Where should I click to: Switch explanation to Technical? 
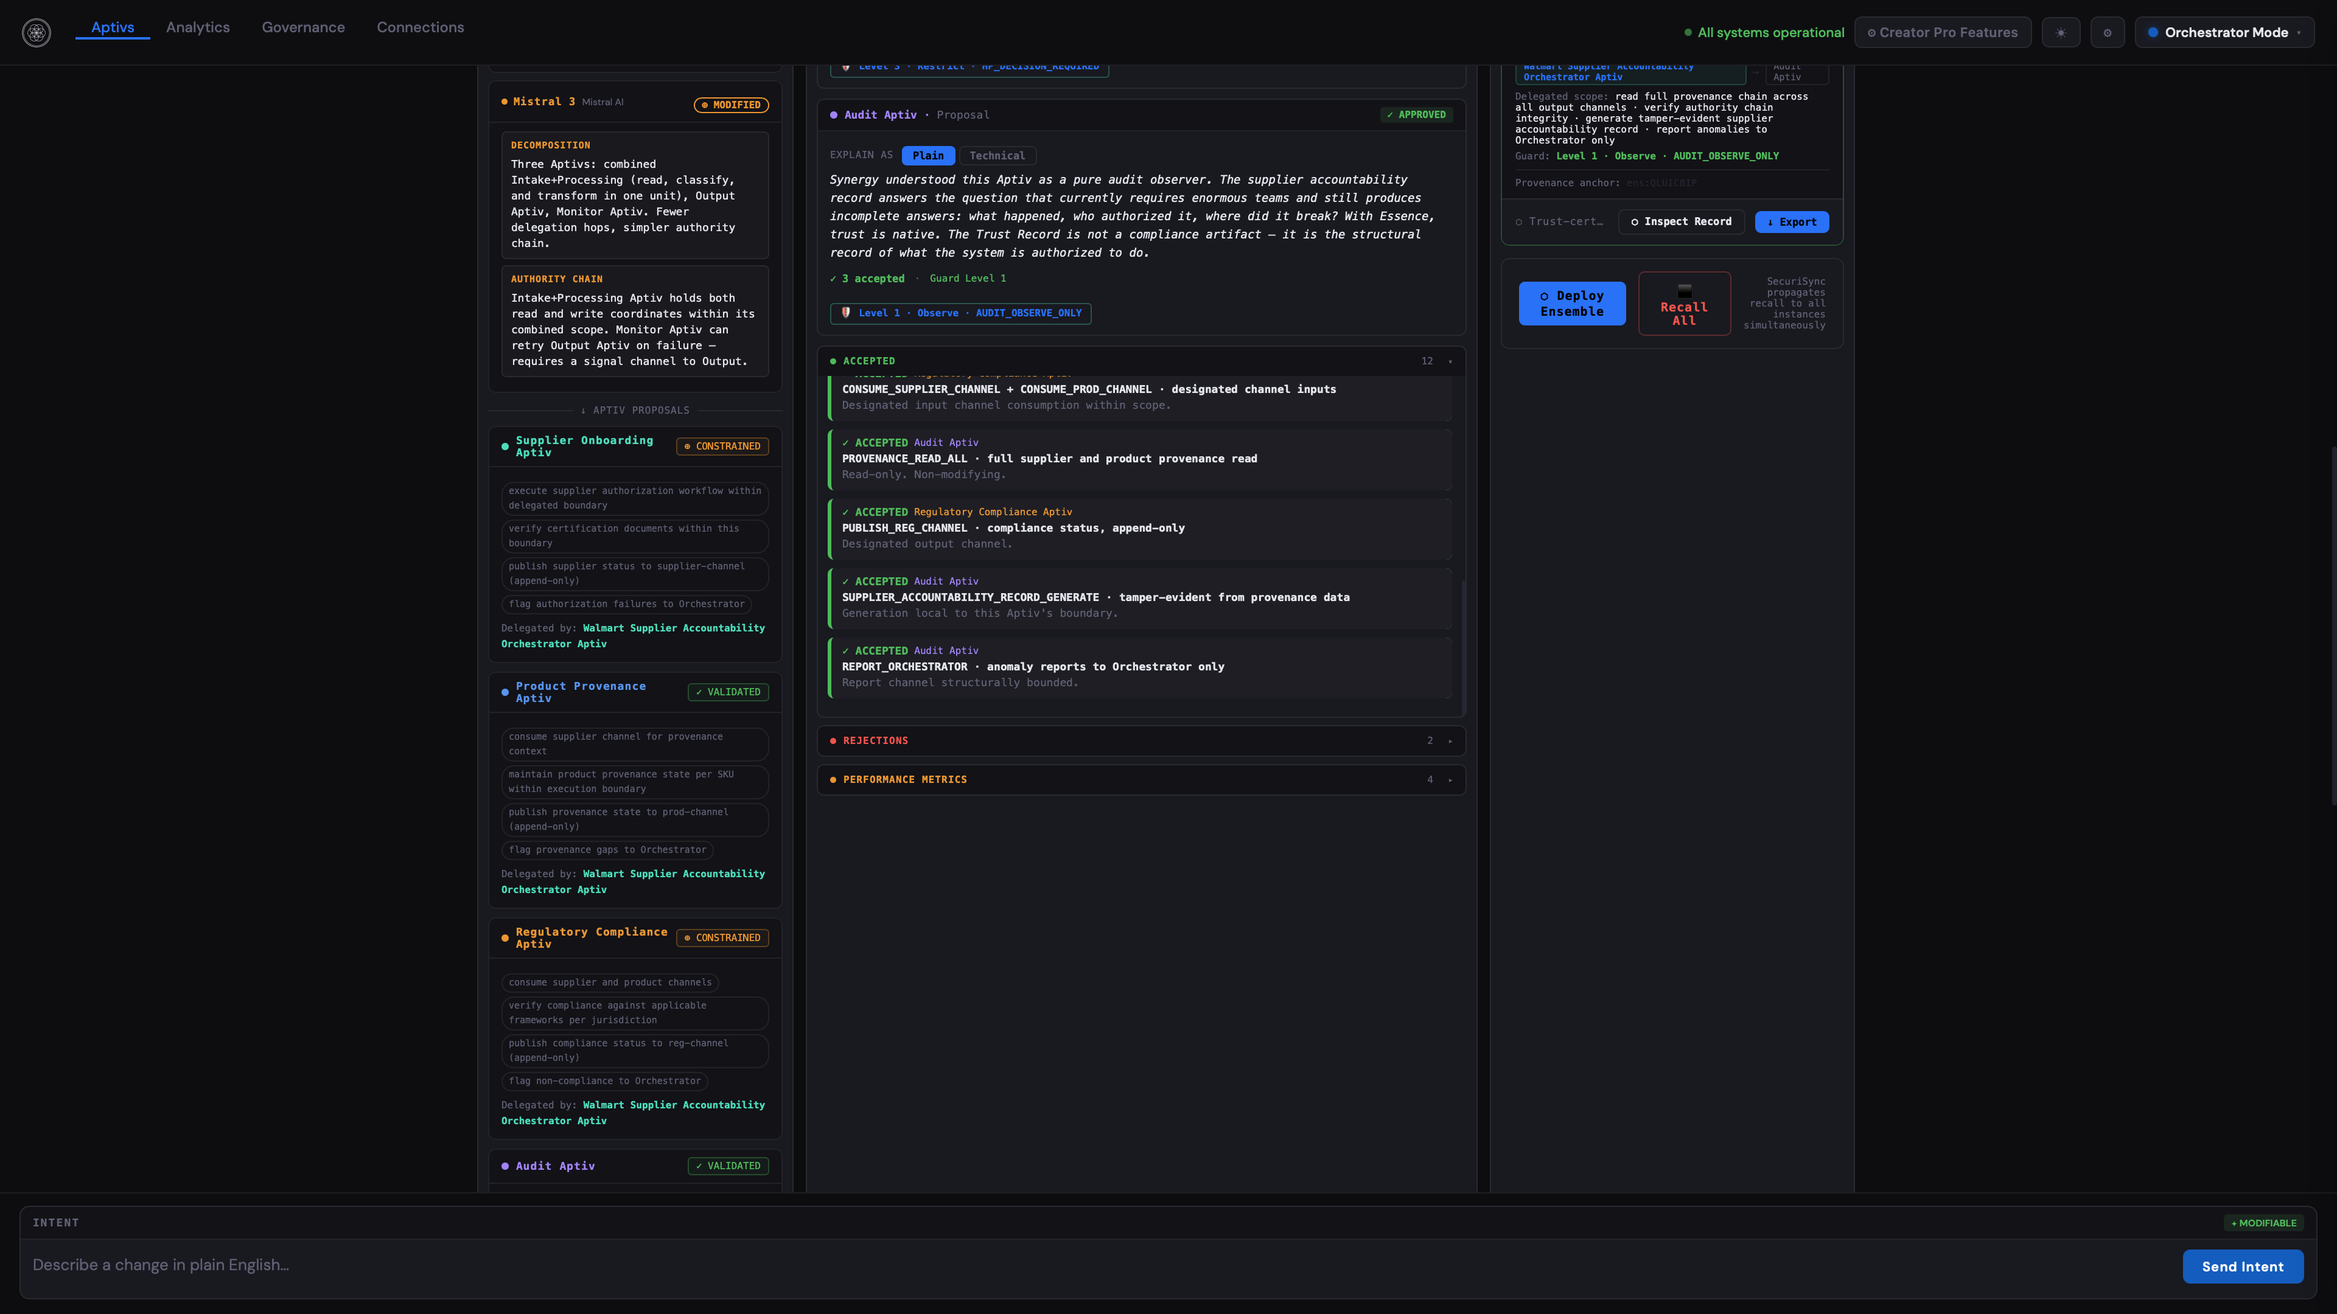tap(996, 156)
